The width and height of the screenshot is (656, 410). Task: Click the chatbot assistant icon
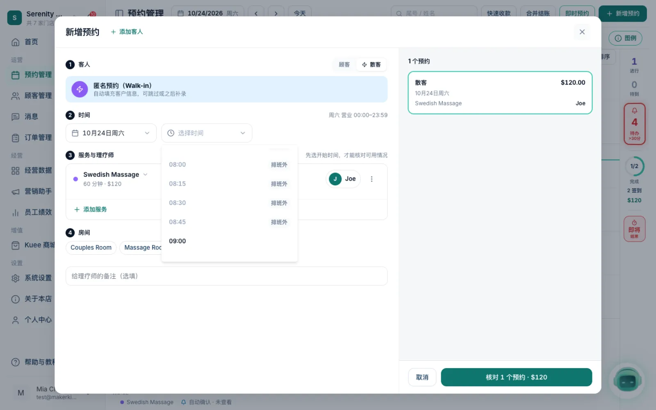point(627,381)
